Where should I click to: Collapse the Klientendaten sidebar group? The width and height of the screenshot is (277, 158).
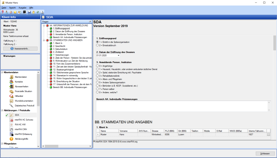[2, 72]
